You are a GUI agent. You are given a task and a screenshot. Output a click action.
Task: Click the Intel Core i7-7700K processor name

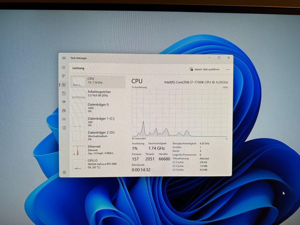point(196,82)
